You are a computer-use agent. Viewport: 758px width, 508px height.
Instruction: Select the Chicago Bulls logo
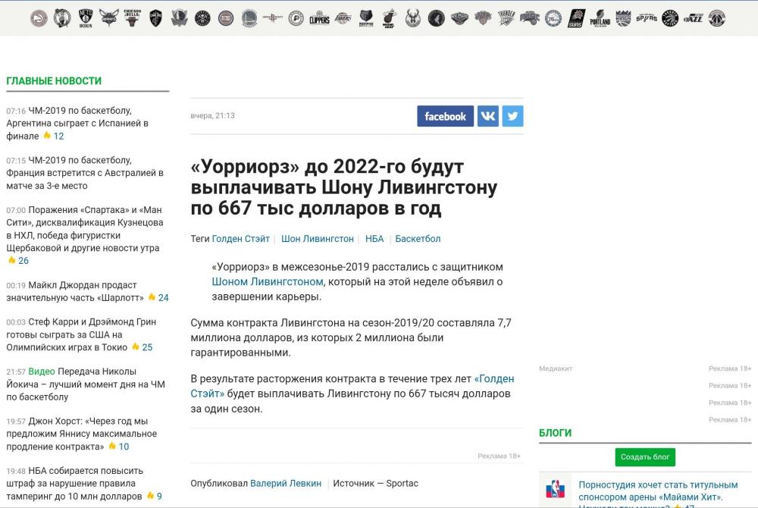(x=130, y=17)
